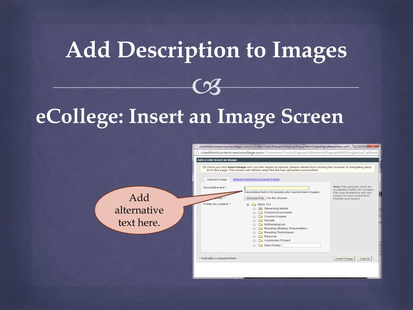The image size is (413, 310).
Task: Select the Streaming Media radio button
Action: pyautogui.click(x=254, y=209)
